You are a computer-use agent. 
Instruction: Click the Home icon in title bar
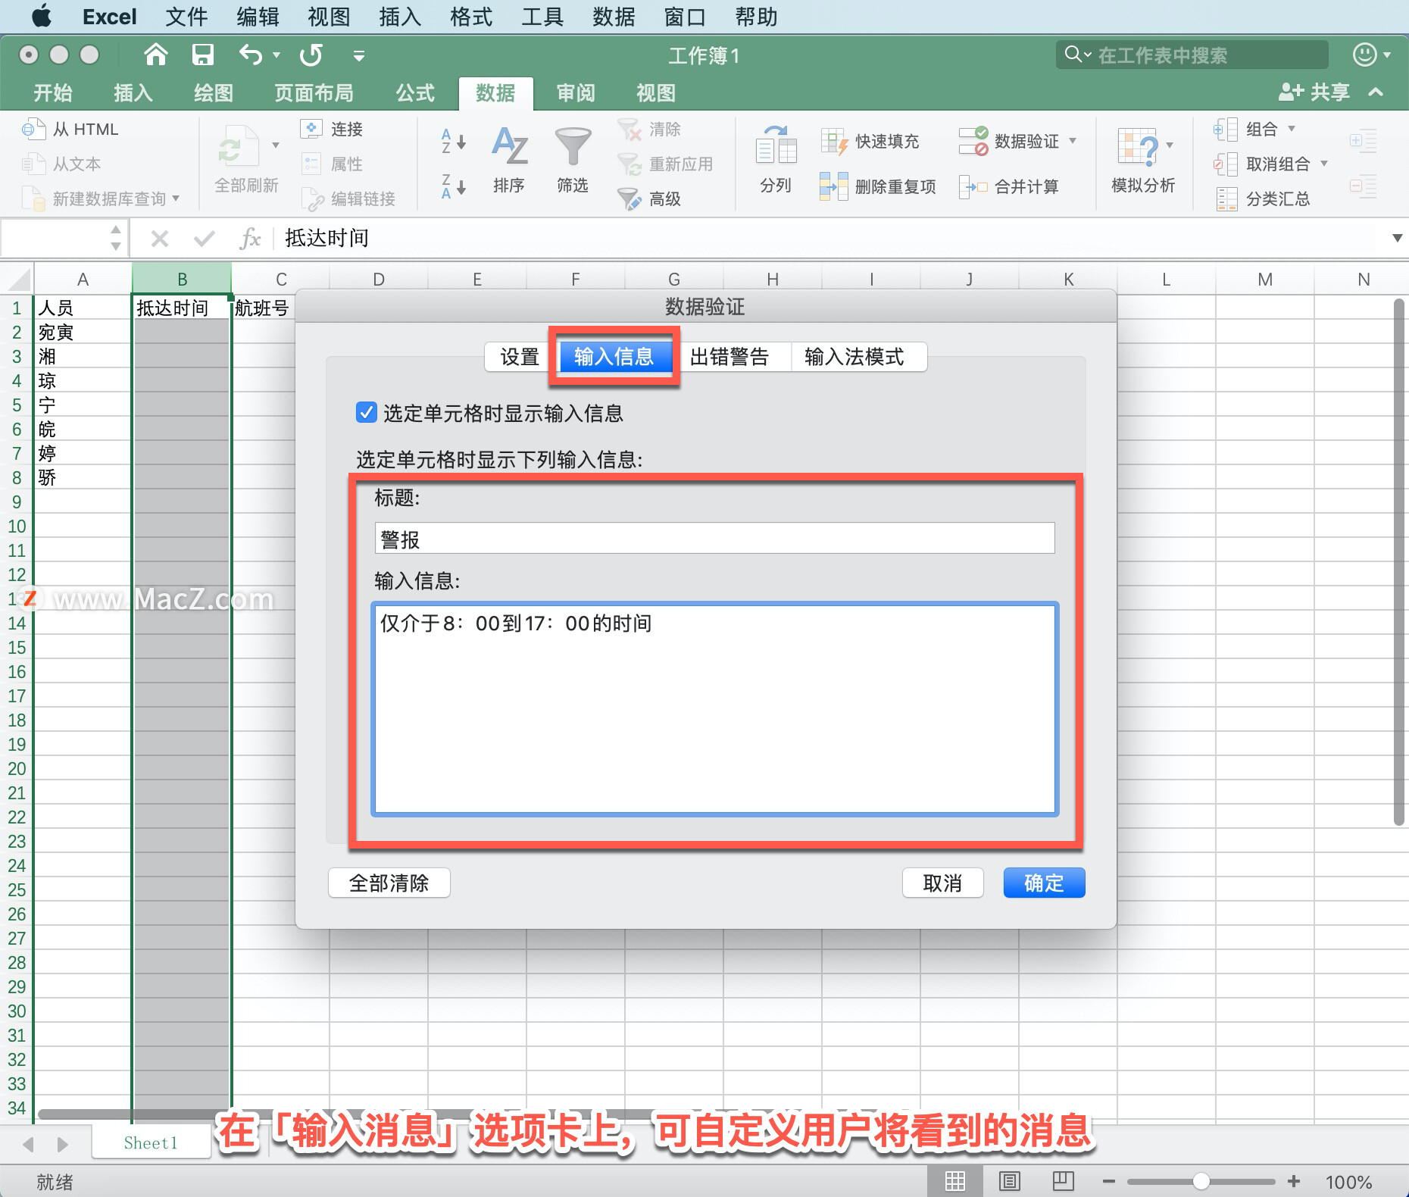click(x=155, y=55)
